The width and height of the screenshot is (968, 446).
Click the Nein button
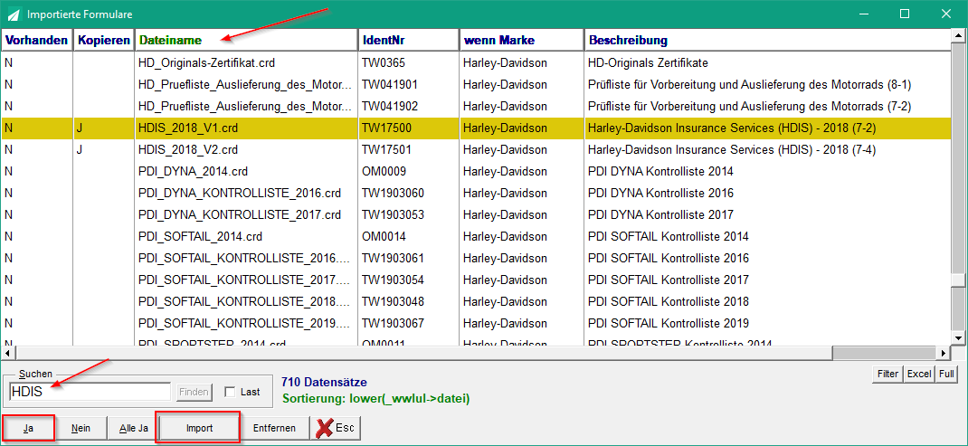81,428
